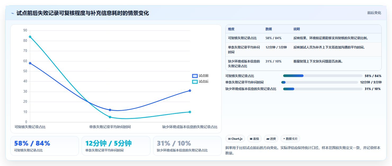Click the footnote starting with 斜率用于比较
Screen dimensions: 392x166
[x=303, y=150]
